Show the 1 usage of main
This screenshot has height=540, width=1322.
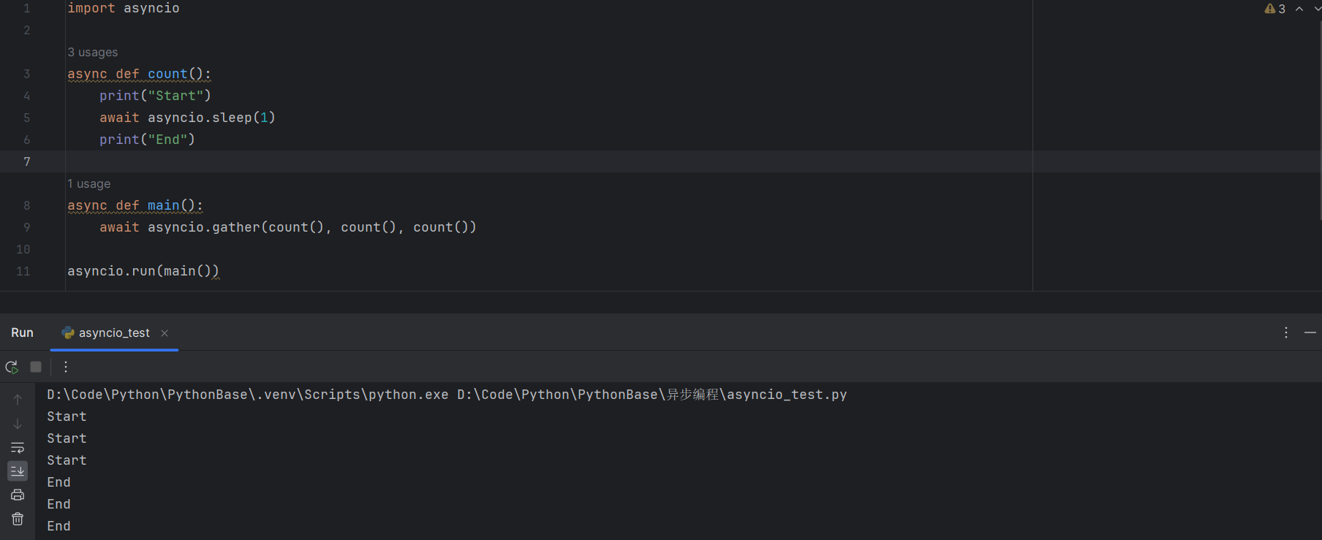tap(89, 184)
